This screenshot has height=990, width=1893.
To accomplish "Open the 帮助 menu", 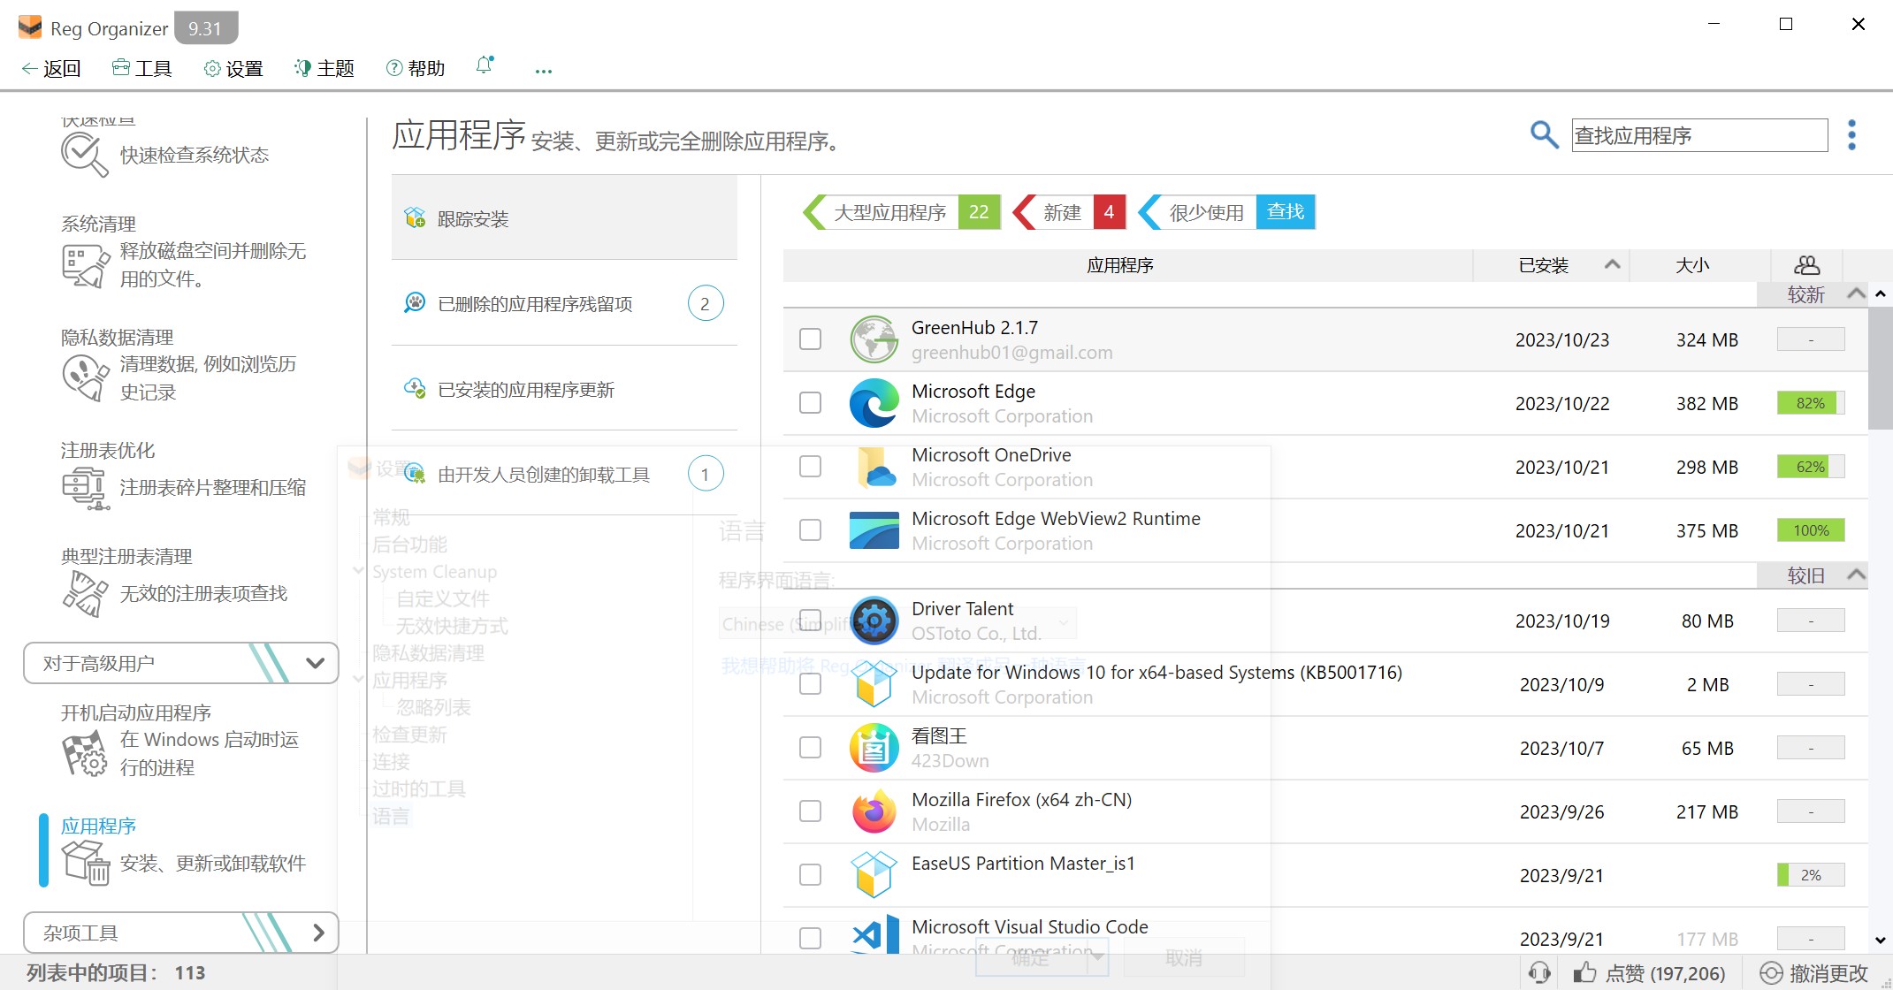I will 416,68.
